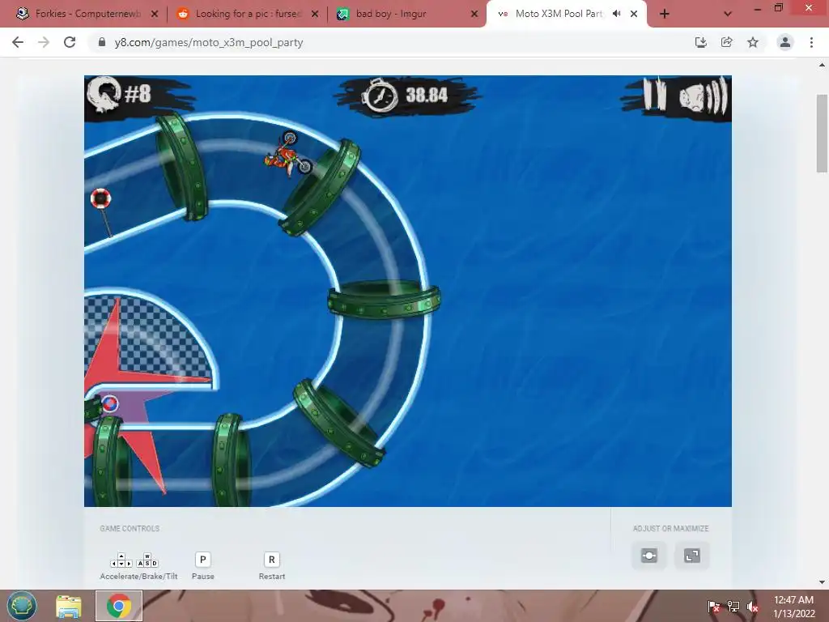The width and height of the screenshot is (829, 622).
Task: Click the ASD keys control icon
Action: (147, 560)
